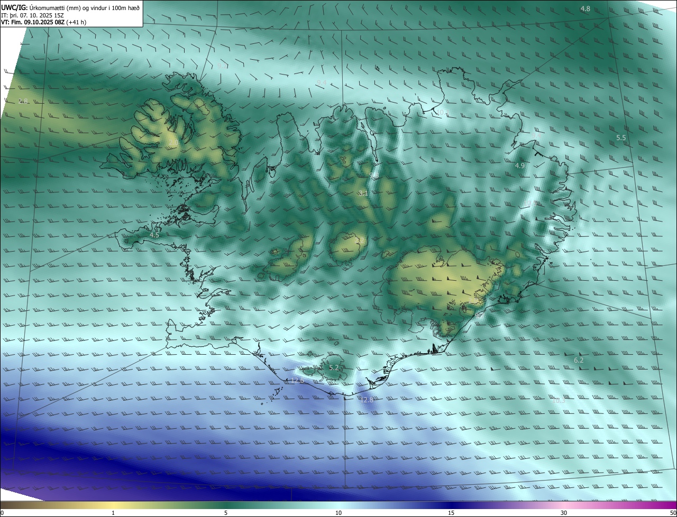Viewport: 677px width, 517px height.
Task: Click the colorbar tick label 15
Action: 451,513
